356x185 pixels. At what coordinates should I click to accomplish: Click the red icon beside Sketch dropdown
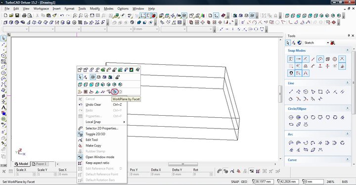point(333,43)
